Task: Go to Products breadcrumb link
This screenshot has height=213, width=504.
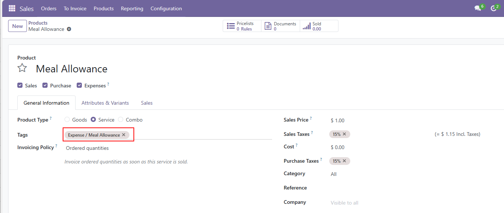Action: coord(38,23)
